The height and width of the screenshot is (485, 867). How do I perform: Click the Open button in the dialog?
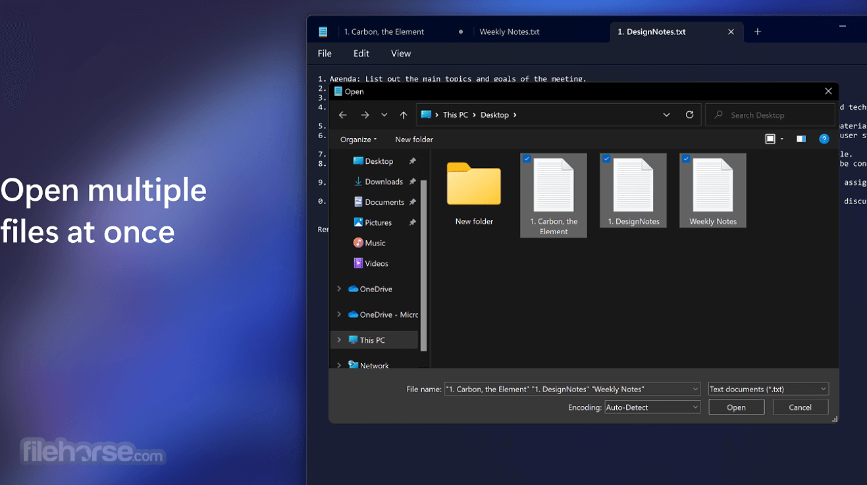point(736,407)
